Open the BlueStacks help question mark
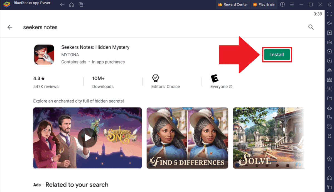This screenshot has width=334, height=192. [283, 4]
